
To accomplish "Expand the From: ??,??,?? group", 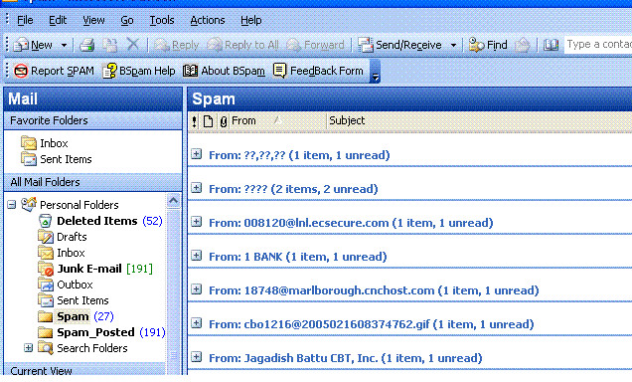I will 197,153.
